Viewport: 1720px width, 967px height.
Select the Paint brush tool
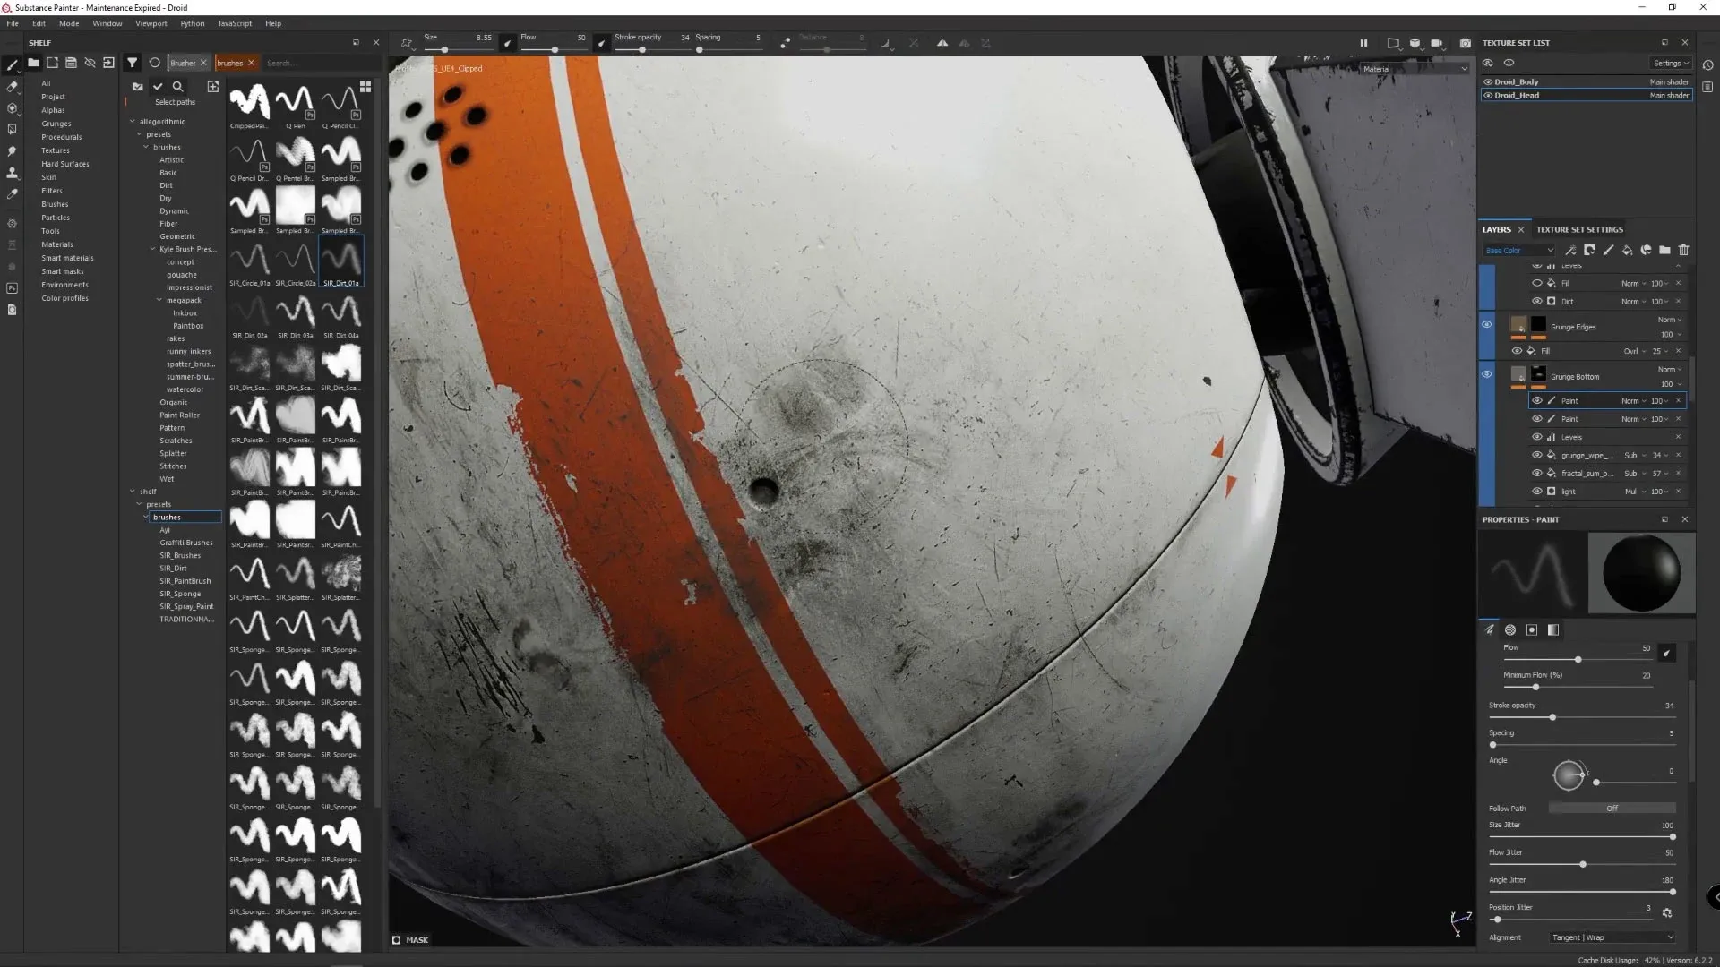pyautogui.click(x=12, y=65)
